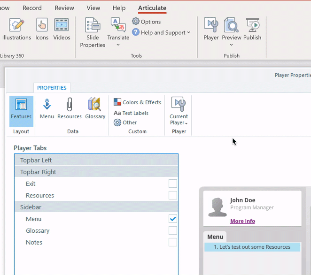The height and width of the screenshot is (275, 311).
Task: Open the View ribbon tab
Action: 93,8
